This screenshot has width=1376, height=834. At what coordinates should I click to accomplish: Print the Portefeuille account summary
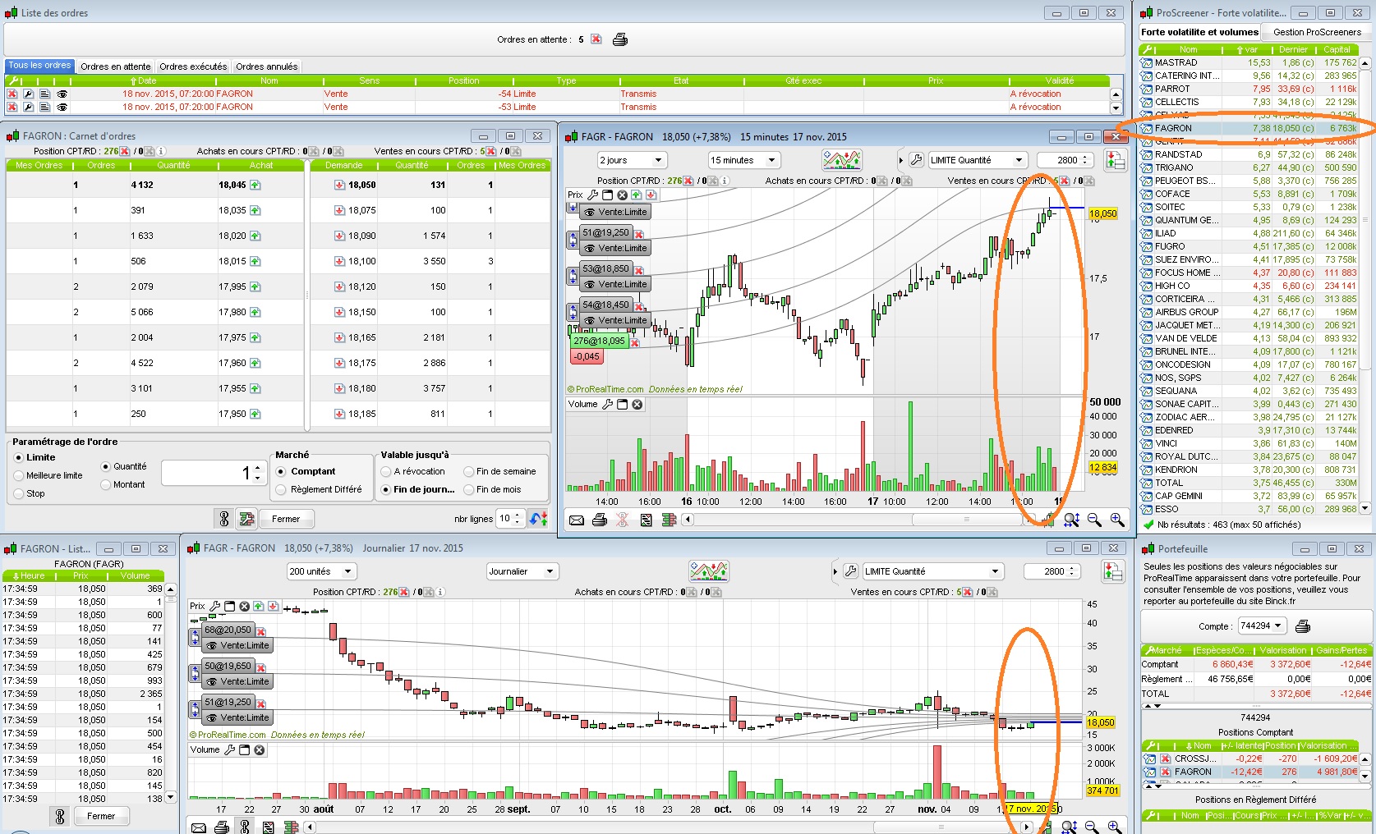tap(1302, 626)
